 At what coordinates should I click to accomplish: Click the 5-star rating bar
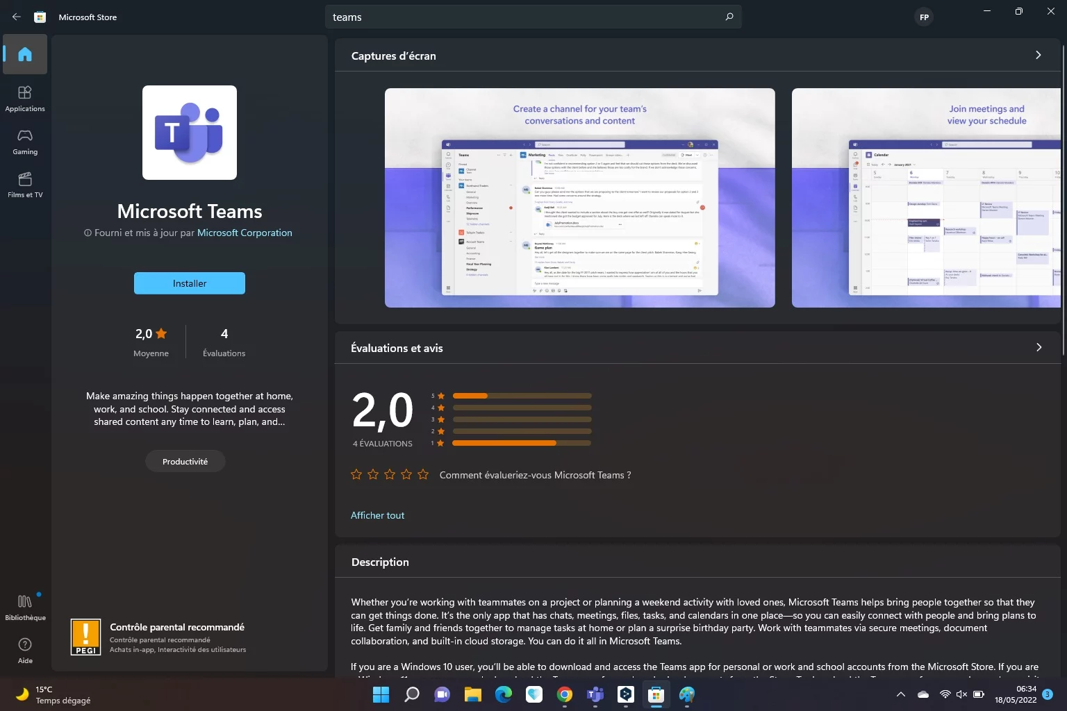[522, 396]
